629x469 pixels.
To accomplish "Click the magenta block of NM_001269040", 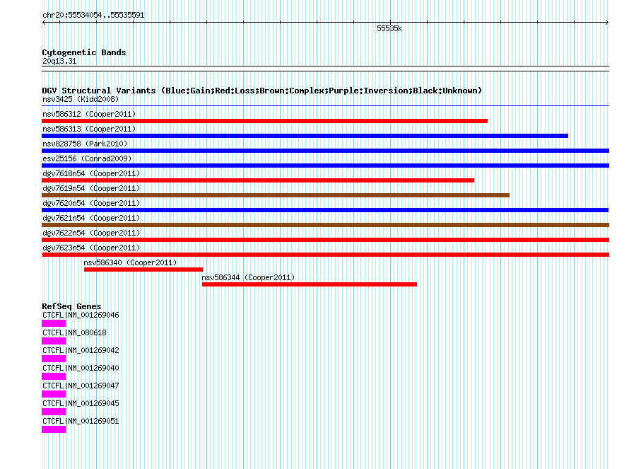I will pos(54,376).
